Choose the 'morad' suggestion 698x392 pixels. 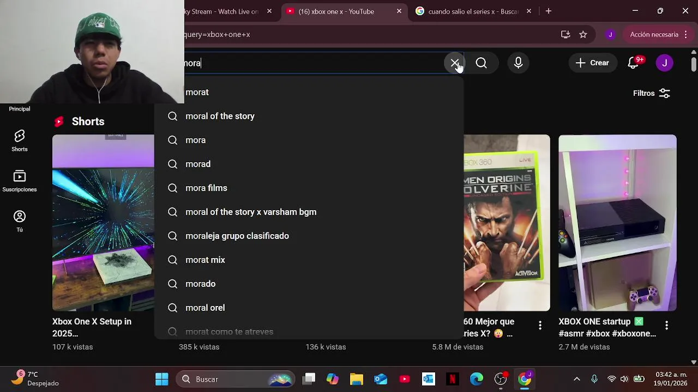pos(309,164)
